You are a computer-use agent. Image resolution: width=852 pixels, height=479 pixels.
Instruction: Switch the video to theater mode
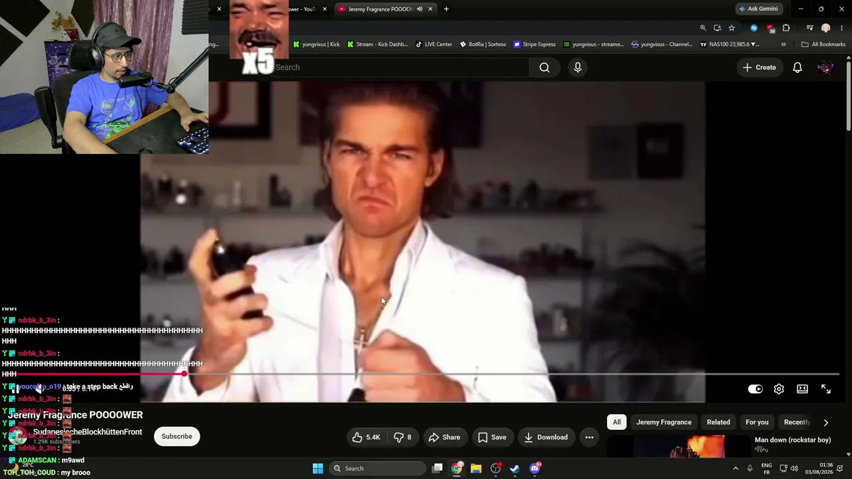[803, 389]
